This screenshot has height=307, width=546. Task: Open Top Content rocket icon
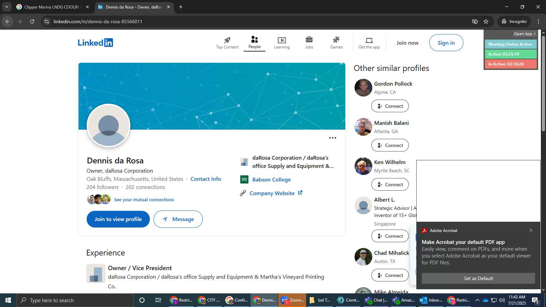pos(227,40)
